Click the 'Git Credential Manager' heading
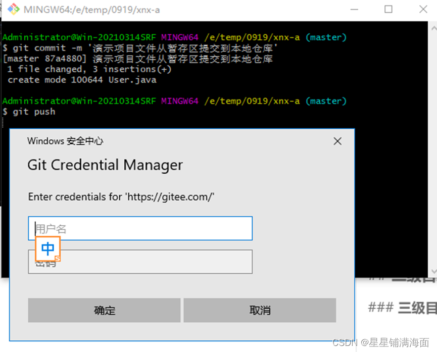 [x=105, y=165]
